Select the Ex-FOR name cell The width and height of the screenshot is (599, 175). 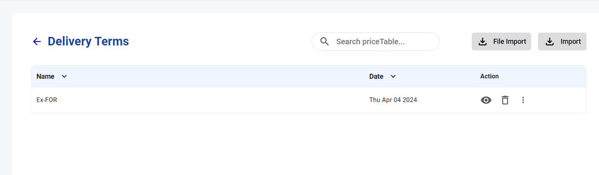coord(47,100)
